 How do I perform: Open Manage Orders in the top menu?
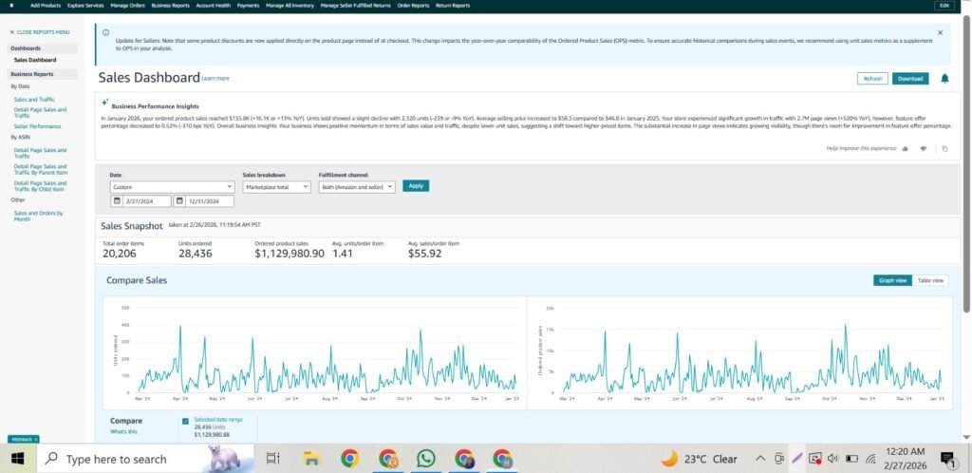click(x=127, y=6)
